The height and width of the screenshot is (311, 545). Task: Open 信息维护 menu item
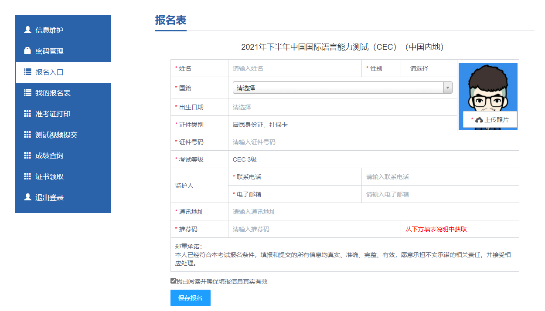(63, 30)
